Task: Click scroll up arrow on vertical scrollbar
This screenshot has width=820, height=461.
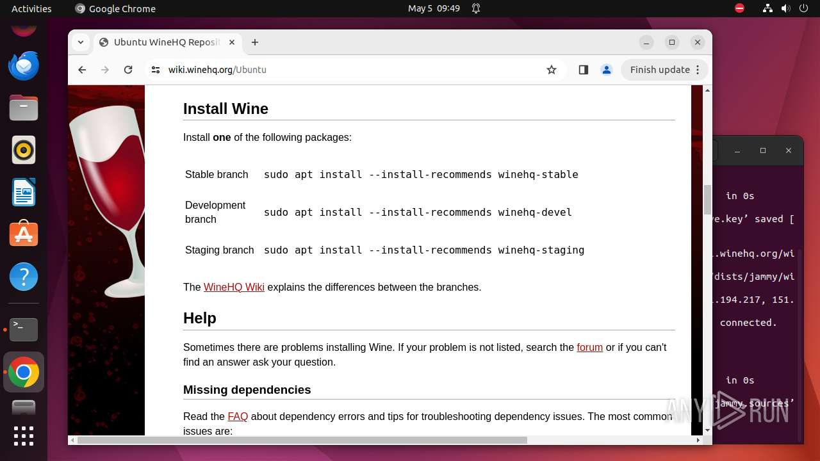Action: pyautogui.click(x=707, y=90)
